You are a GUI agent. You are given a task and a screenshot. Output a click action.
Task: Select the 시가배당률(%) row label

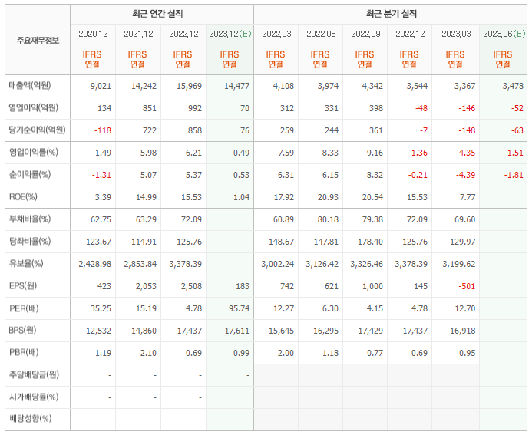(x=34, y=397)
